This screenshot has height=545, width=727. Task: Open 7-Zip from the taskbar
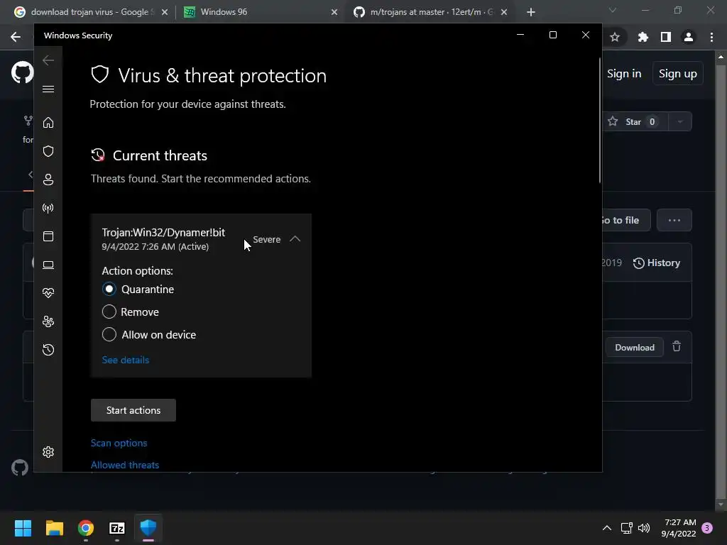[117, 528]
